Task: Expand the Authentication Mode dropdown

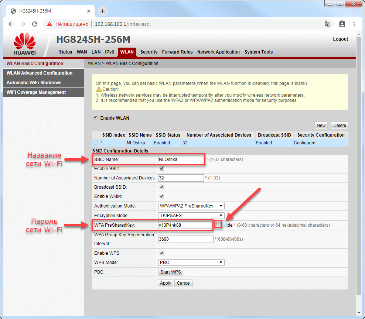Action: (191, 206)
